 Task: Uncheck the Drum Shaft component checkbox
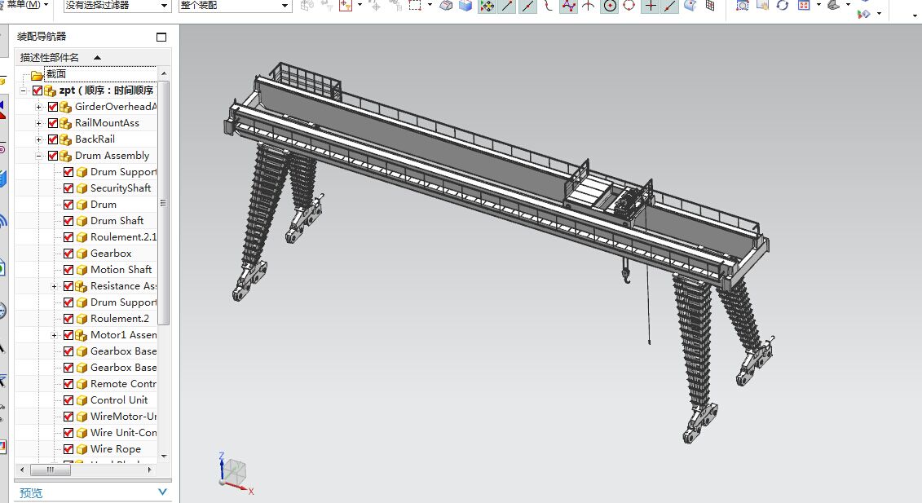click(x=68, y=221)
